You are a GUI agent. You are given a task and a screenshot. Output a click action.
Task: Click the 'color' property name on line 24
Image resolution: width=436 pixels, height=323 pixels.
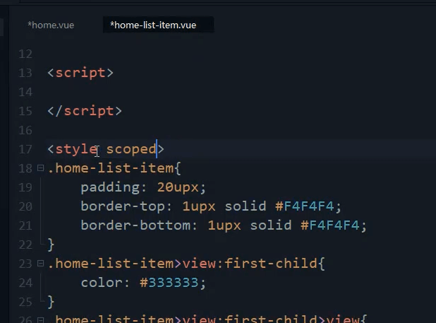pos(102,283)
